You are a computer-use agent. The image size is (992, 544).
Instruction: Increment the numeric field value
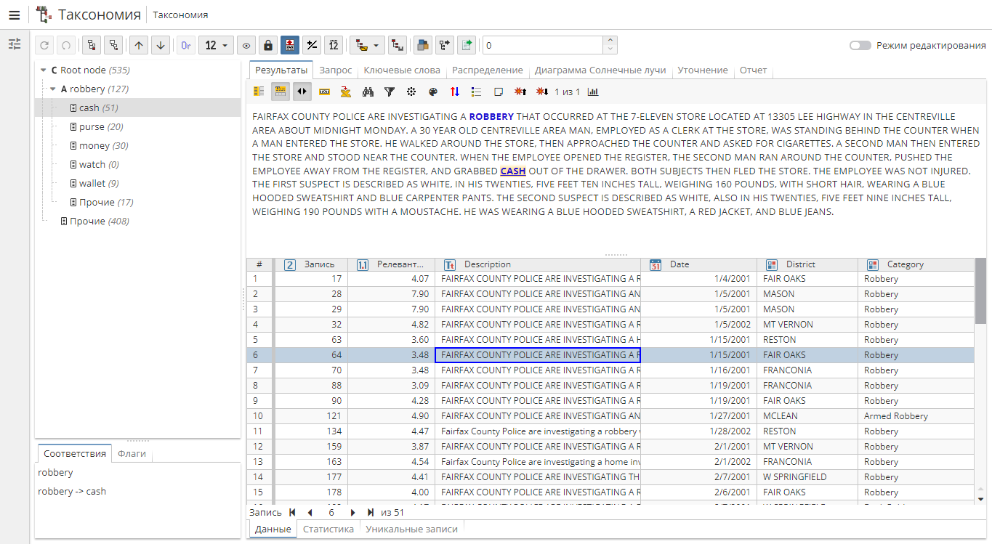[x=610, y=41]
